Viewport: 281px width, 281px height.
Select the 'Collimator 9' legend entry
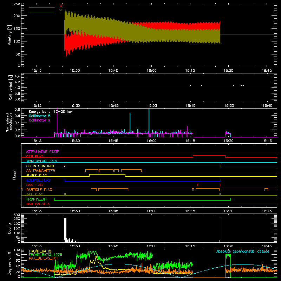[x=39, y=120]
